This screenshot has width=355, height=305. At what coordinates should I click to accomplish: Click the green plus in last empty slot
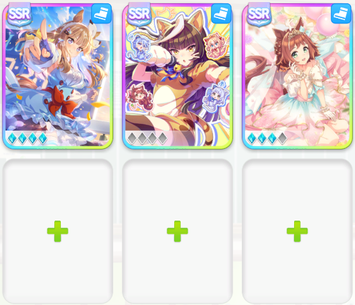297,231
